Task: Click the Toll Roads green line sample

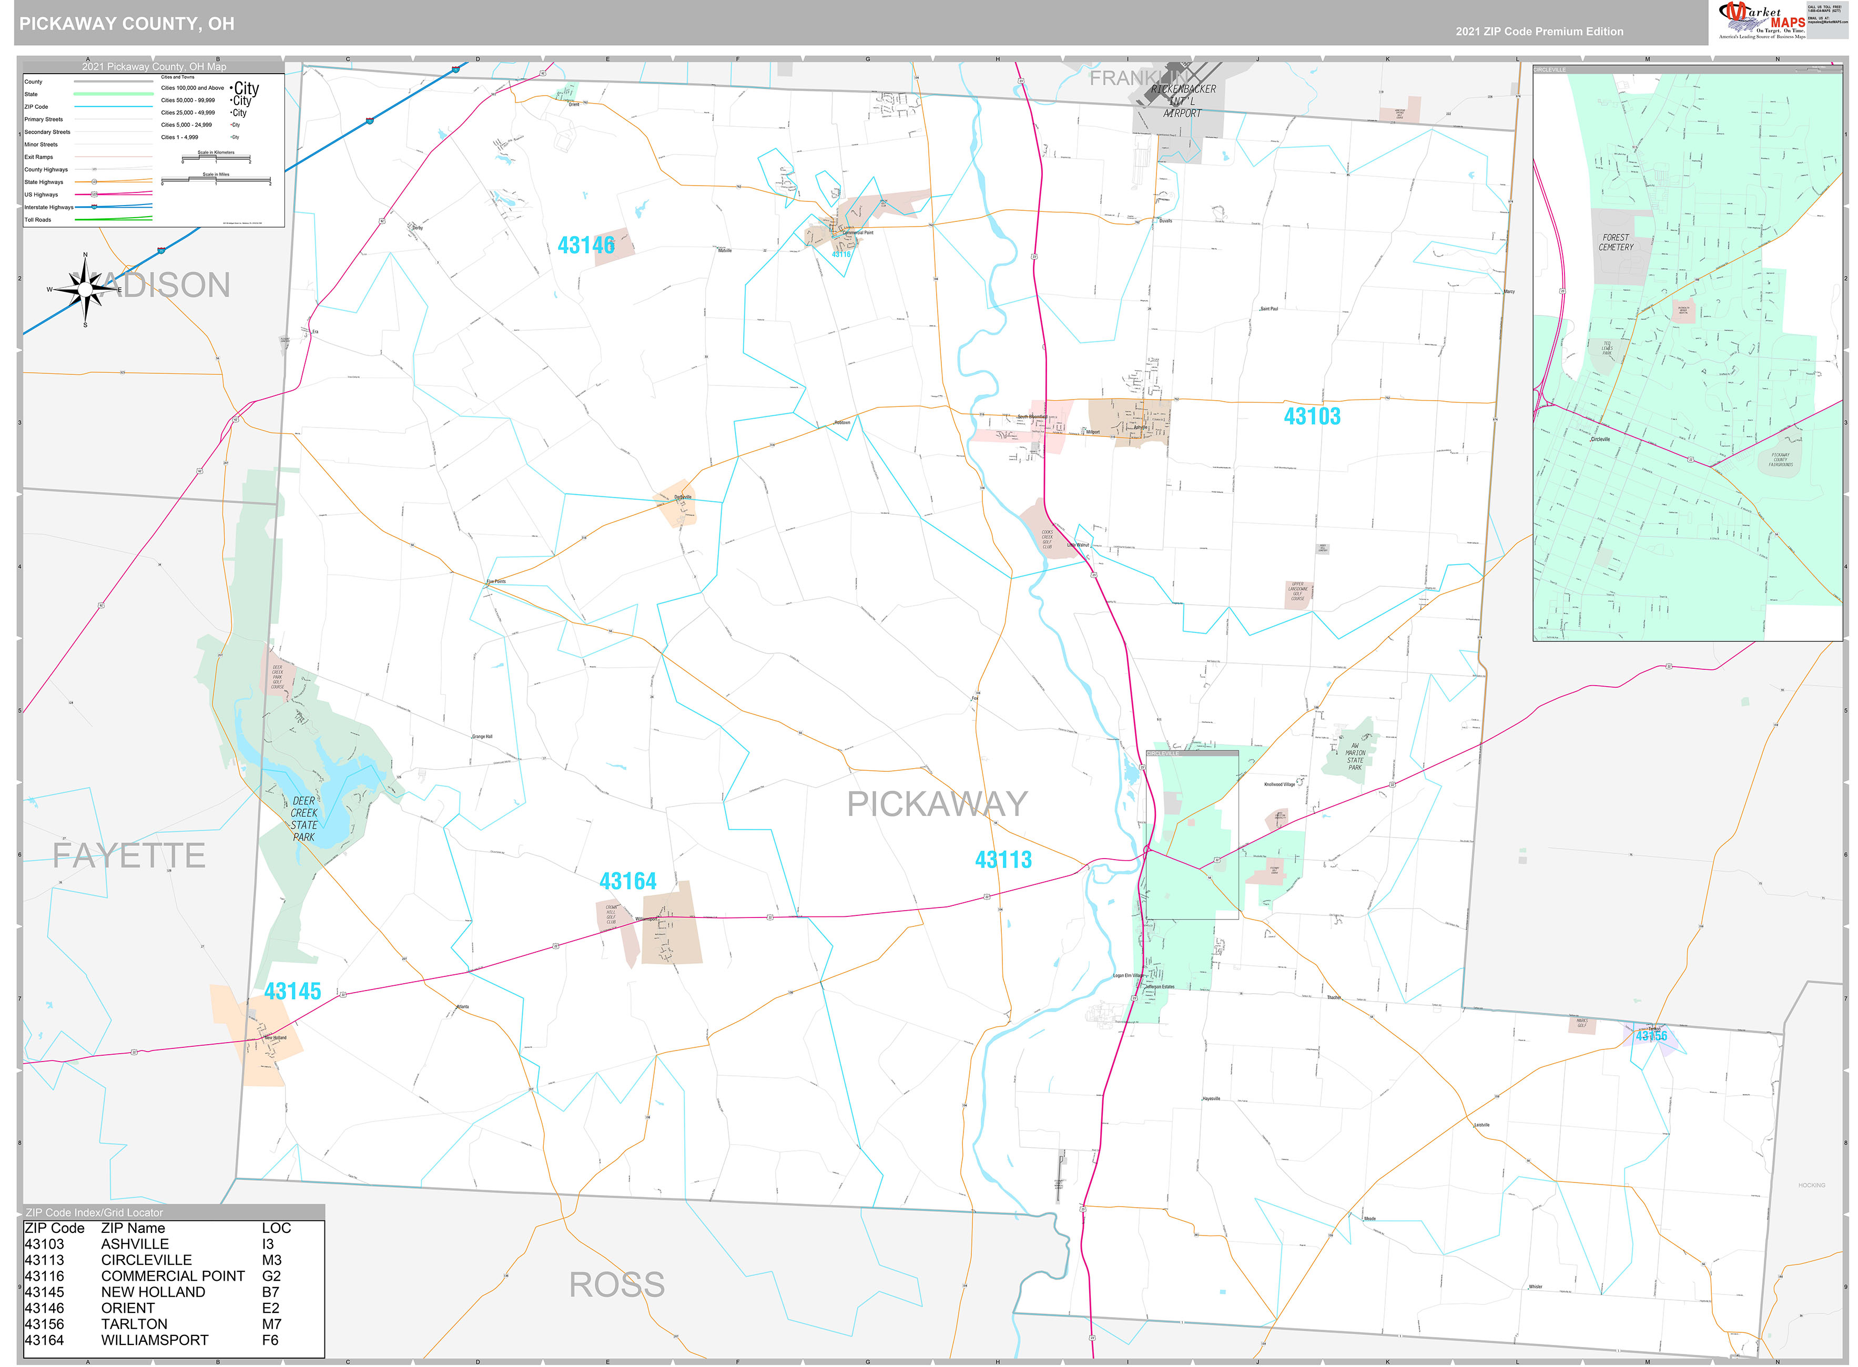Action: tap(113, 219)
